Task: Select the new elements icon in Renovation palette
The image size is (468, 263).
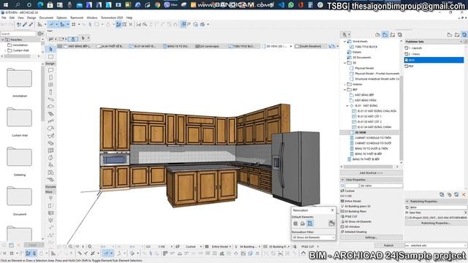Action: click(310, 224)
